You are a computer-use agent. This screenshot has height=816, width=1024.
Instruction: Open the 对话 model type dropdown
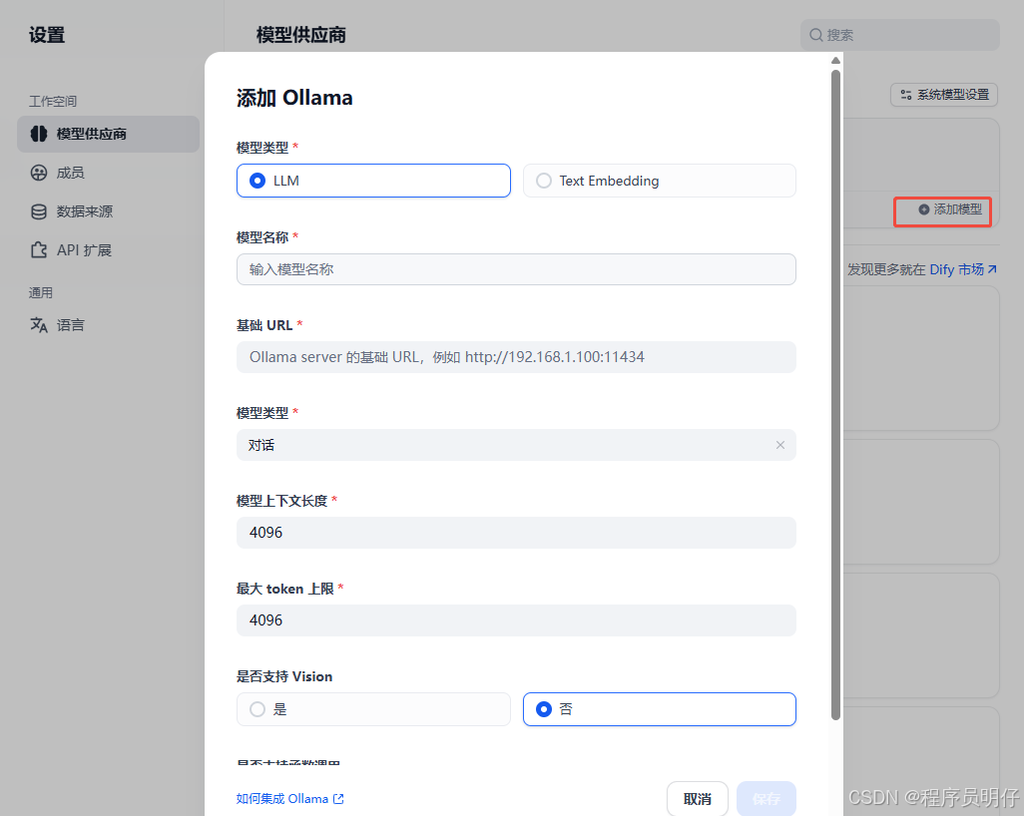coord(516,445)
